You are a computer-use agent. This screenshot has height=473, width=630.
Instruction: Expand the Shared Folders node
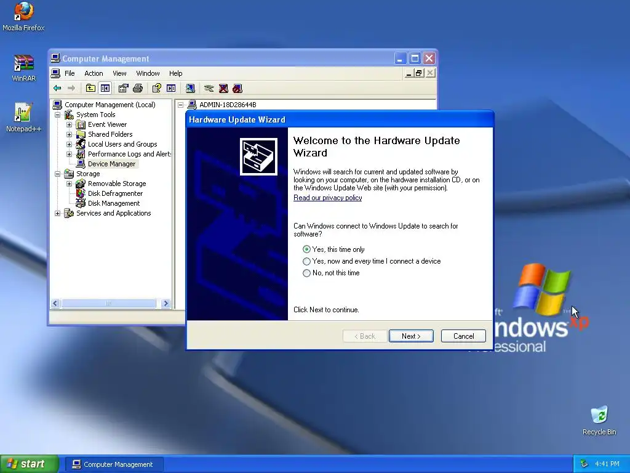point(69,134)
